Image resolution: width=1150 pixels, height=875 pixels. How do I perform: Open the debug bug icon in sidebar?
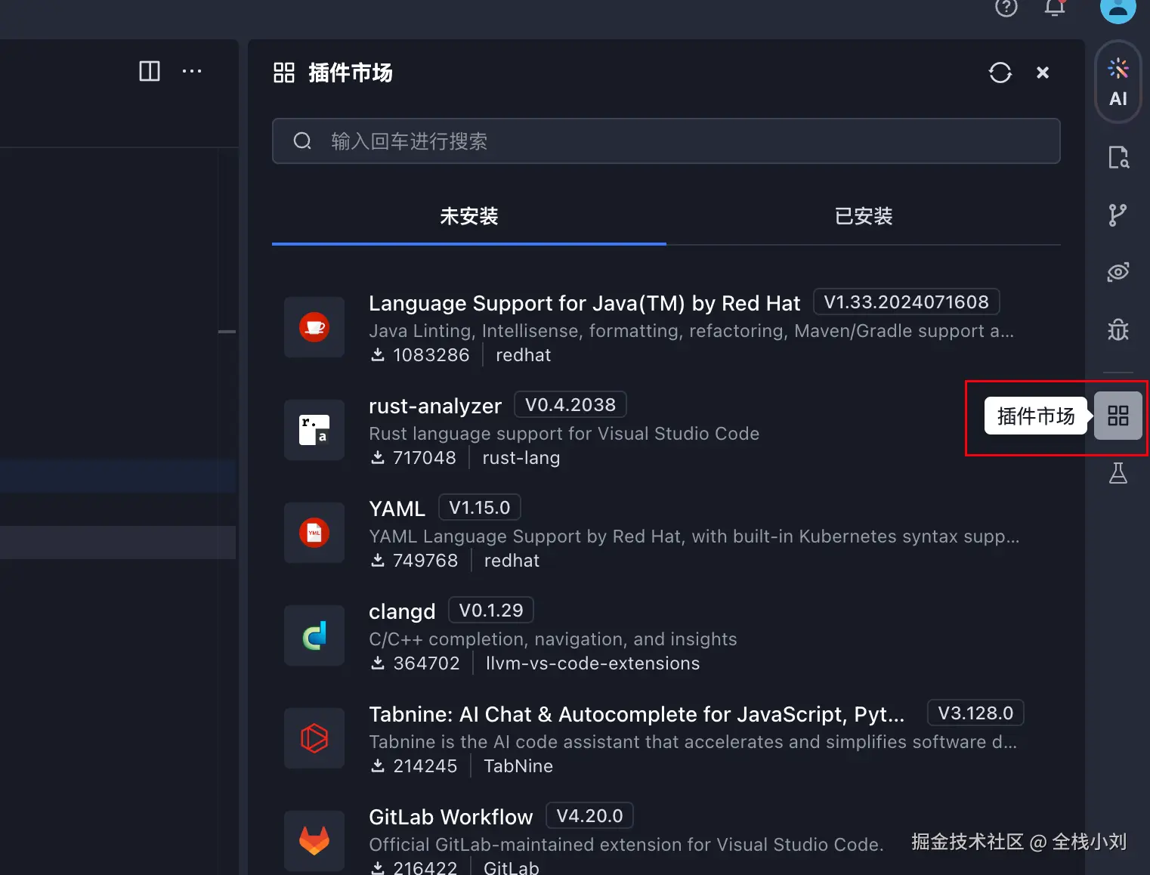tap(1118, 329)
